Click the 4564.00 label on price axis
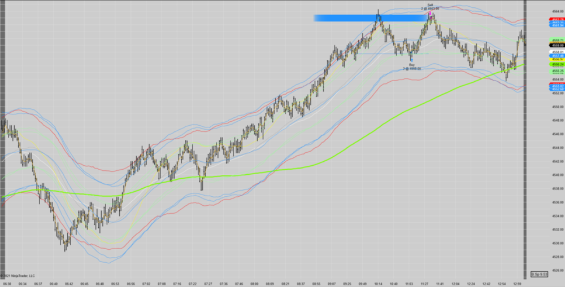The height and width of the screenshot is (287, 565). (558, 11)
